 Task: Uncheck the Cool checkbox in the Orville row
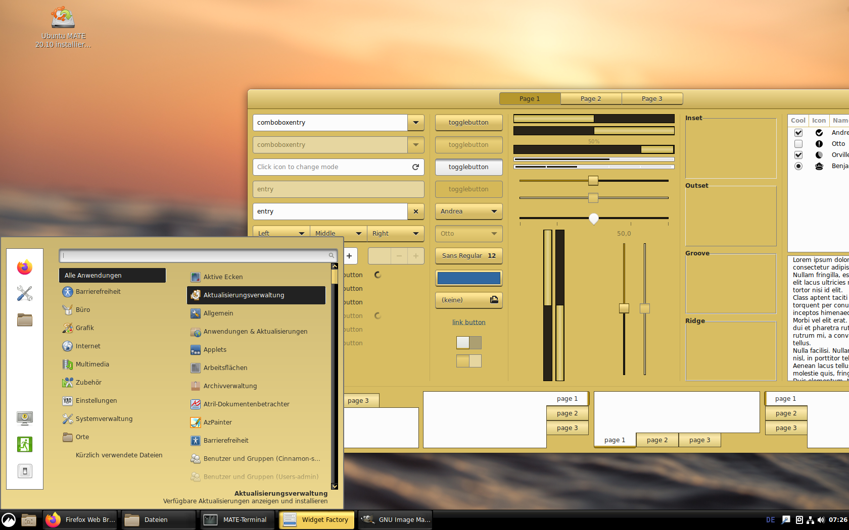[x=798, y=155]
